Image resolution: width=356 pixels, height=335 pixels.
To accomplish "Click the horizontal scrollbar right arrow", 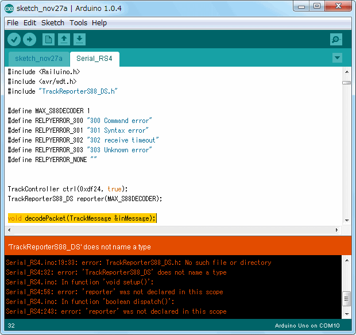I will [x=337, y=230].
